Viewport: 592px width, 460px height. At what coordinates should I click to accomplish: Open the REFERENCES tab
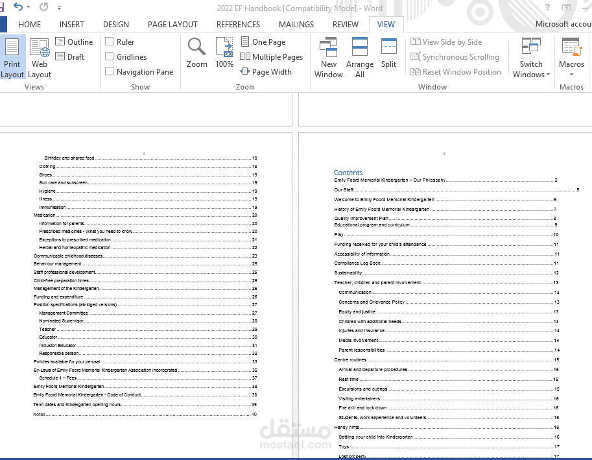pos(238,25)
